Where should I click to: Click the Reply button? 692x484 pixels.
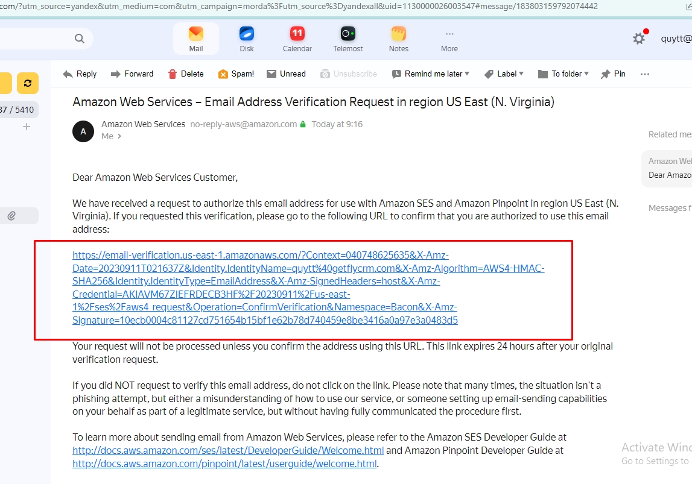click(x=80, y=74)
